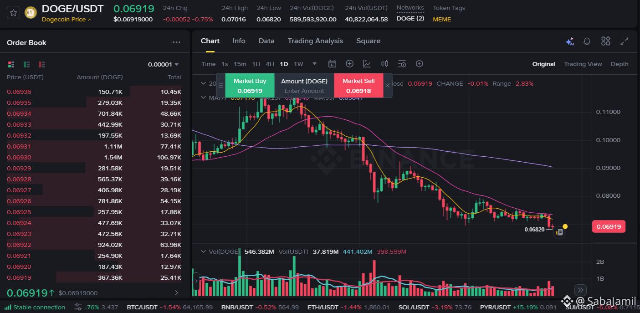
Task: Switch to Trading View chart
Action: click(583, 64)
